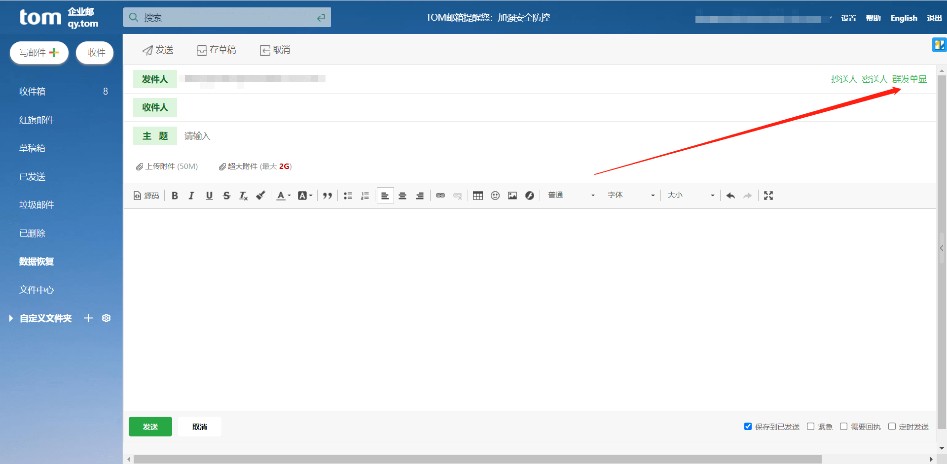Open the 普通 paragraph format dropdown
947x464 pixels.
coord(571,196)
